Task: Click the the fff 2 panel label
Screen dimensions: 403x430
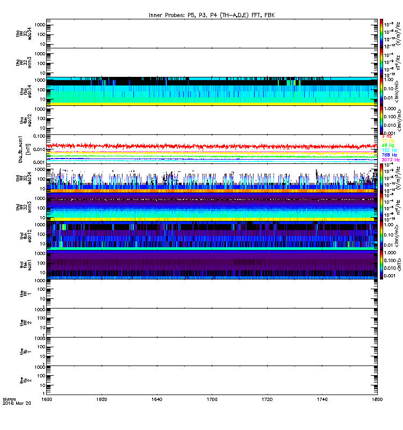Action: coord(26,323)
